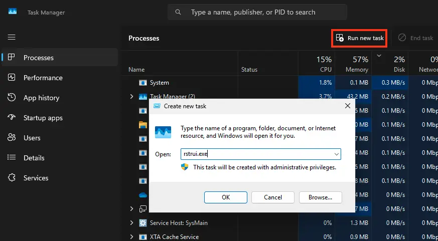Expand the Task Manager process group
This screenshot has height=241, width=438.
click(x=132, y=96)
